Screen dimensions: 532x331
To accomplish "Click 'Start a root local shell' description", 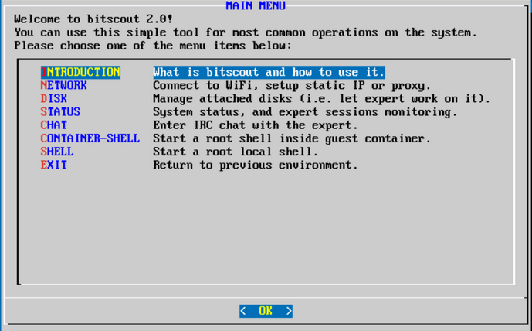I will 236,152.
